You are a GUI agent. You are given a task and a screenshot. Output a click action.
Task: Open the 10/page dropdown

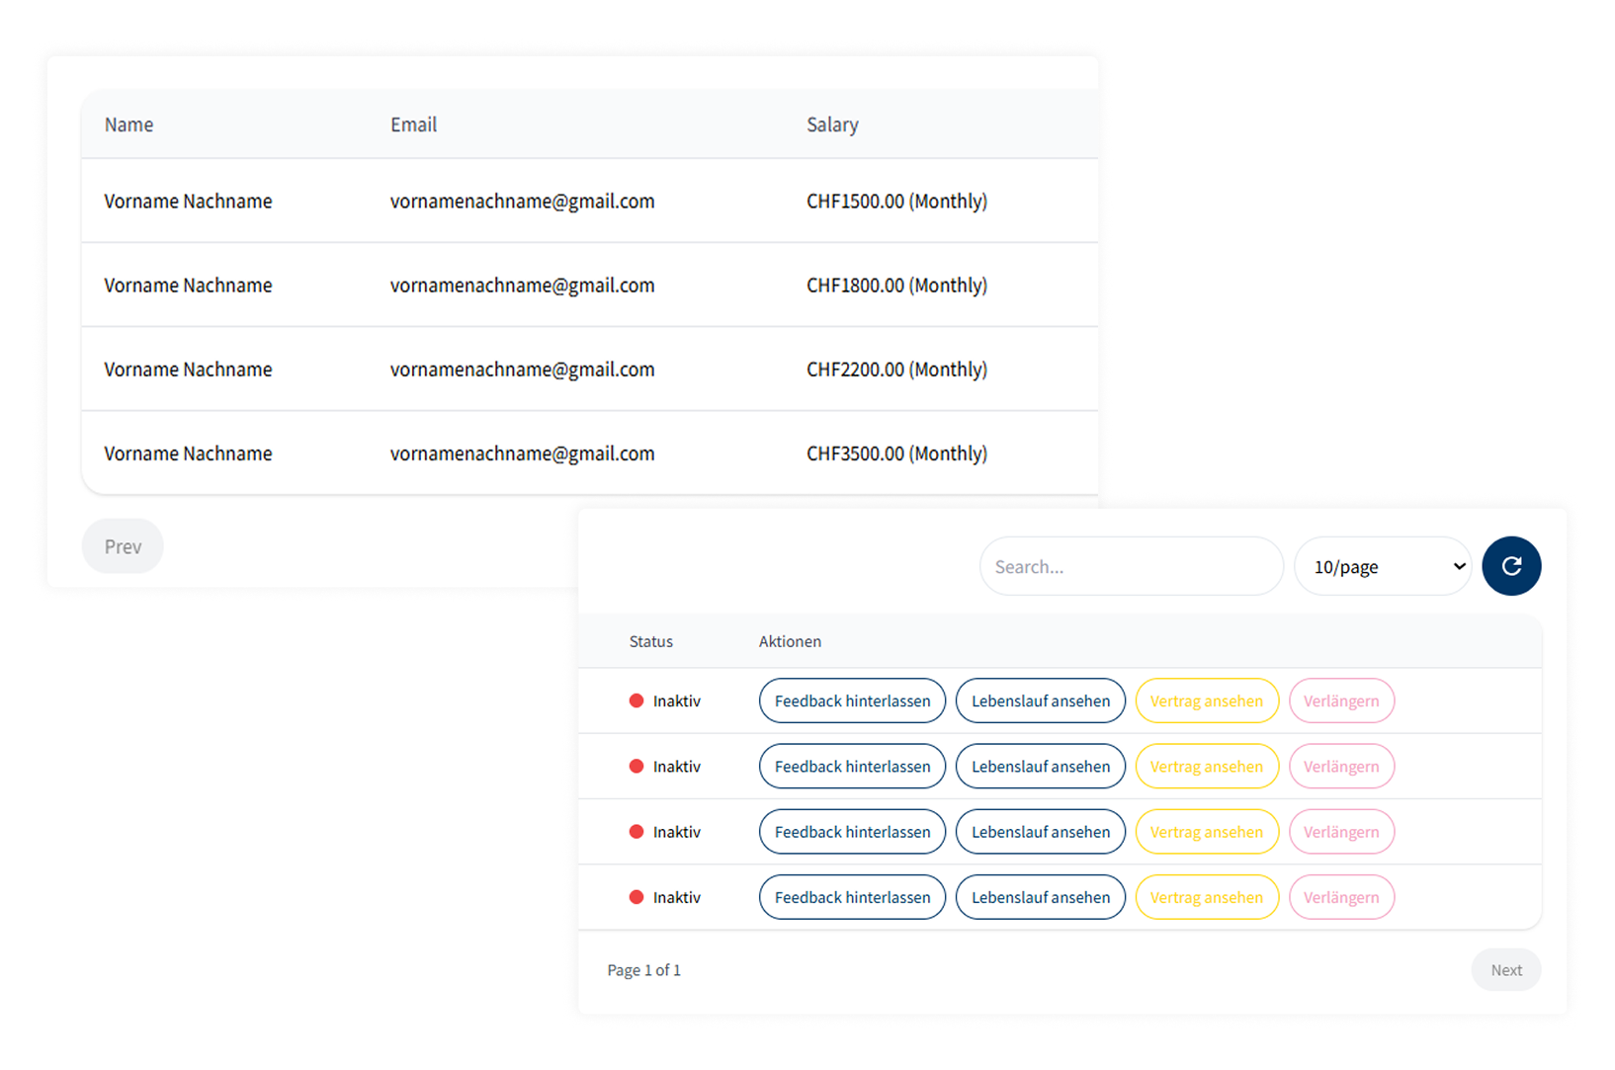(1382, 566)
